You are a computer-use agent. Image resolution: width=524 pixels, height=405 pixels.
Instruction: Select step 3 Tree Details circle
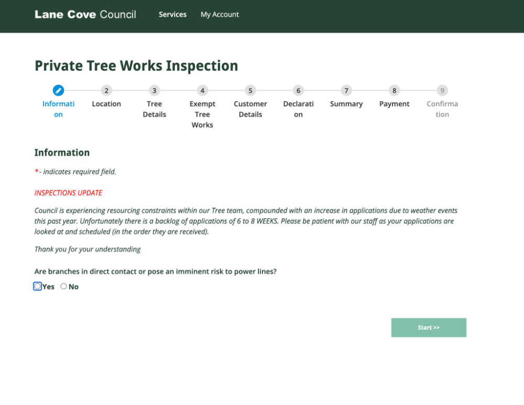[x=154, y=91]
